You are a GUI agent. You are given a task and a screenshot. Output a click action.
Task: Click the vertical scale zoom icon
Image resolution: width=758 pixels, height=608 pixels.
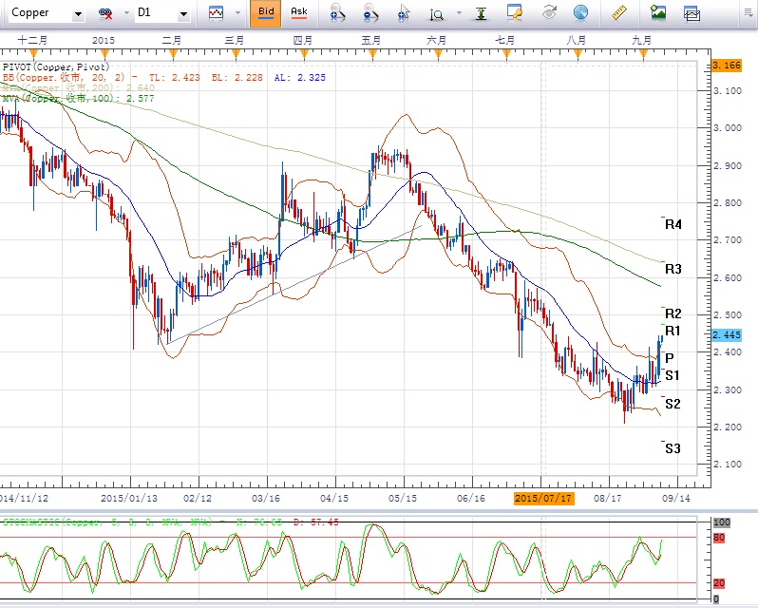pos(437,13)
